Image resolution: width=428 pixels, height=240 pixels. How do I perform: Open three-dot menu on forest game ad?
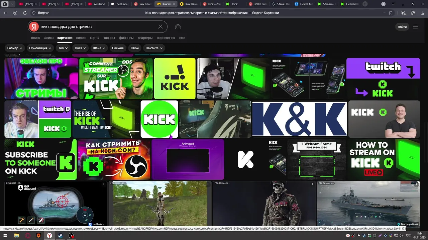(208, 184)
